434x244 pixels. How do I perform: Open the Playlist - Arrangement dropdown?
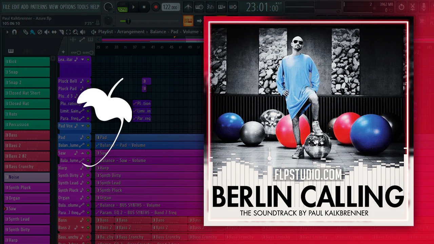point(121,32)
